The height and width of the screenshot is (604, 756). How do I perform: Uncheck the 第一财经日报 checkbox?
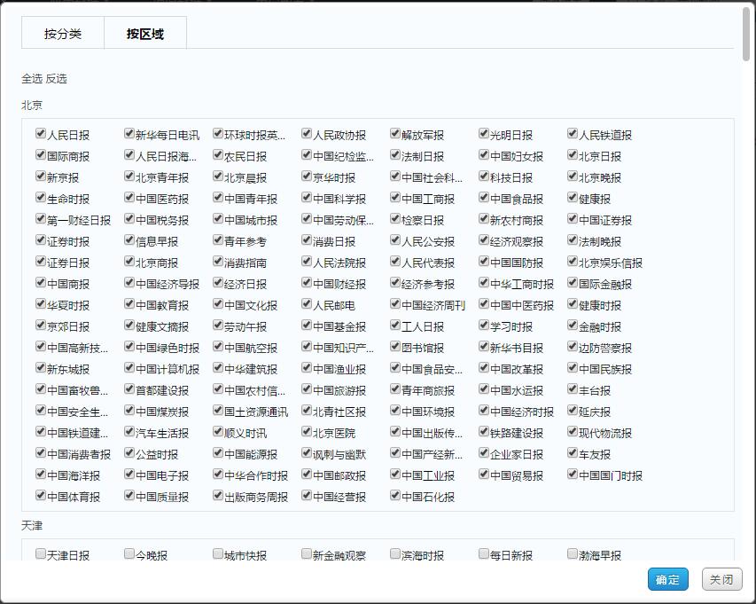click(41, 218)
